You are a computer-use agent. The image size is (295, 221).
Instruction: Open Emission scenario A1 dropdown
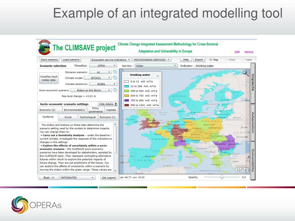[x=101, y=72]
